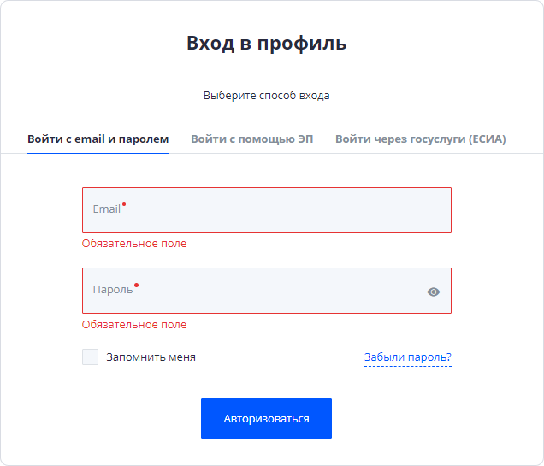
Task: Enable the "Запомнить меня" checkbox
Action: point(91,357)
